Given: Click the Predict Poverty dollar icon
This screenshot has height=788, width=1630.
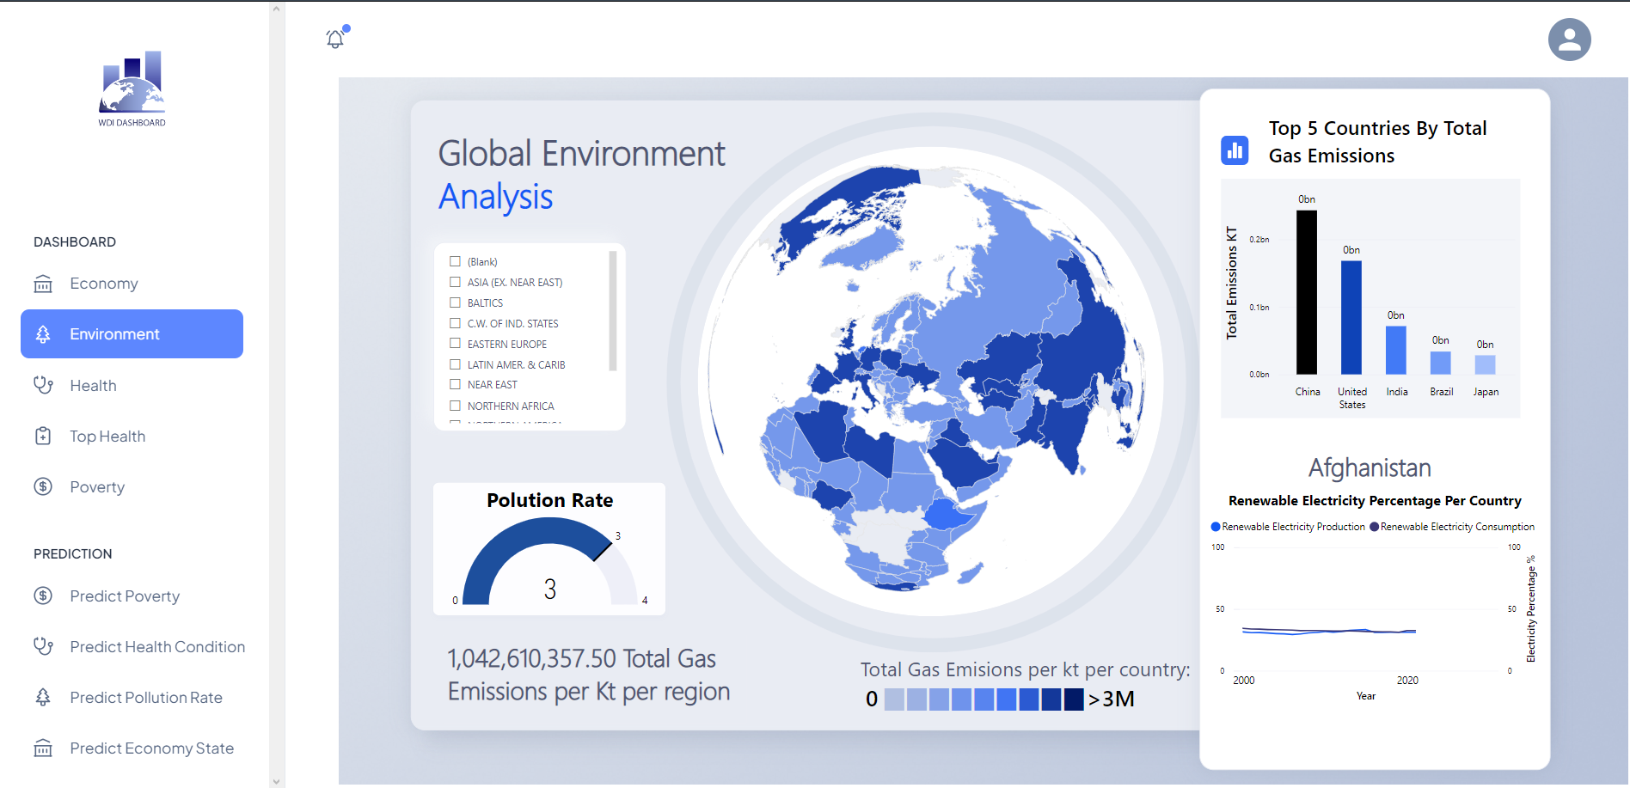Looking at the screenshot, I should click(x=44, y=596).
